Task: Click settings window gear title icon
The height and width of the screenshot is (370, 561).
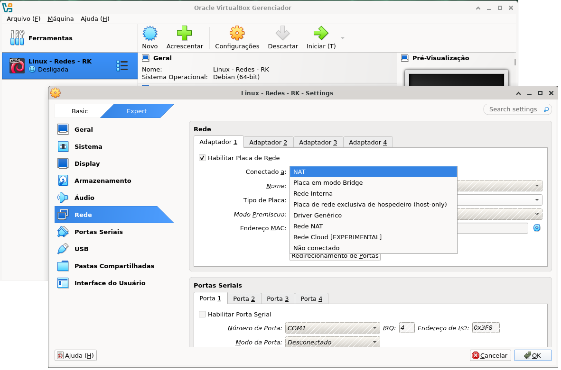Action: click(56, 93)
